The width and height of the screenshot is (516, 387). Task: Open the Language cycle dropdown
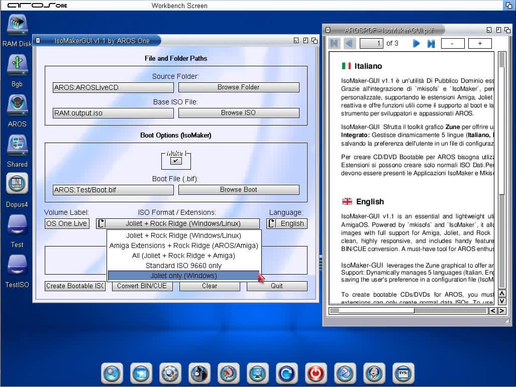coord(286,223)
